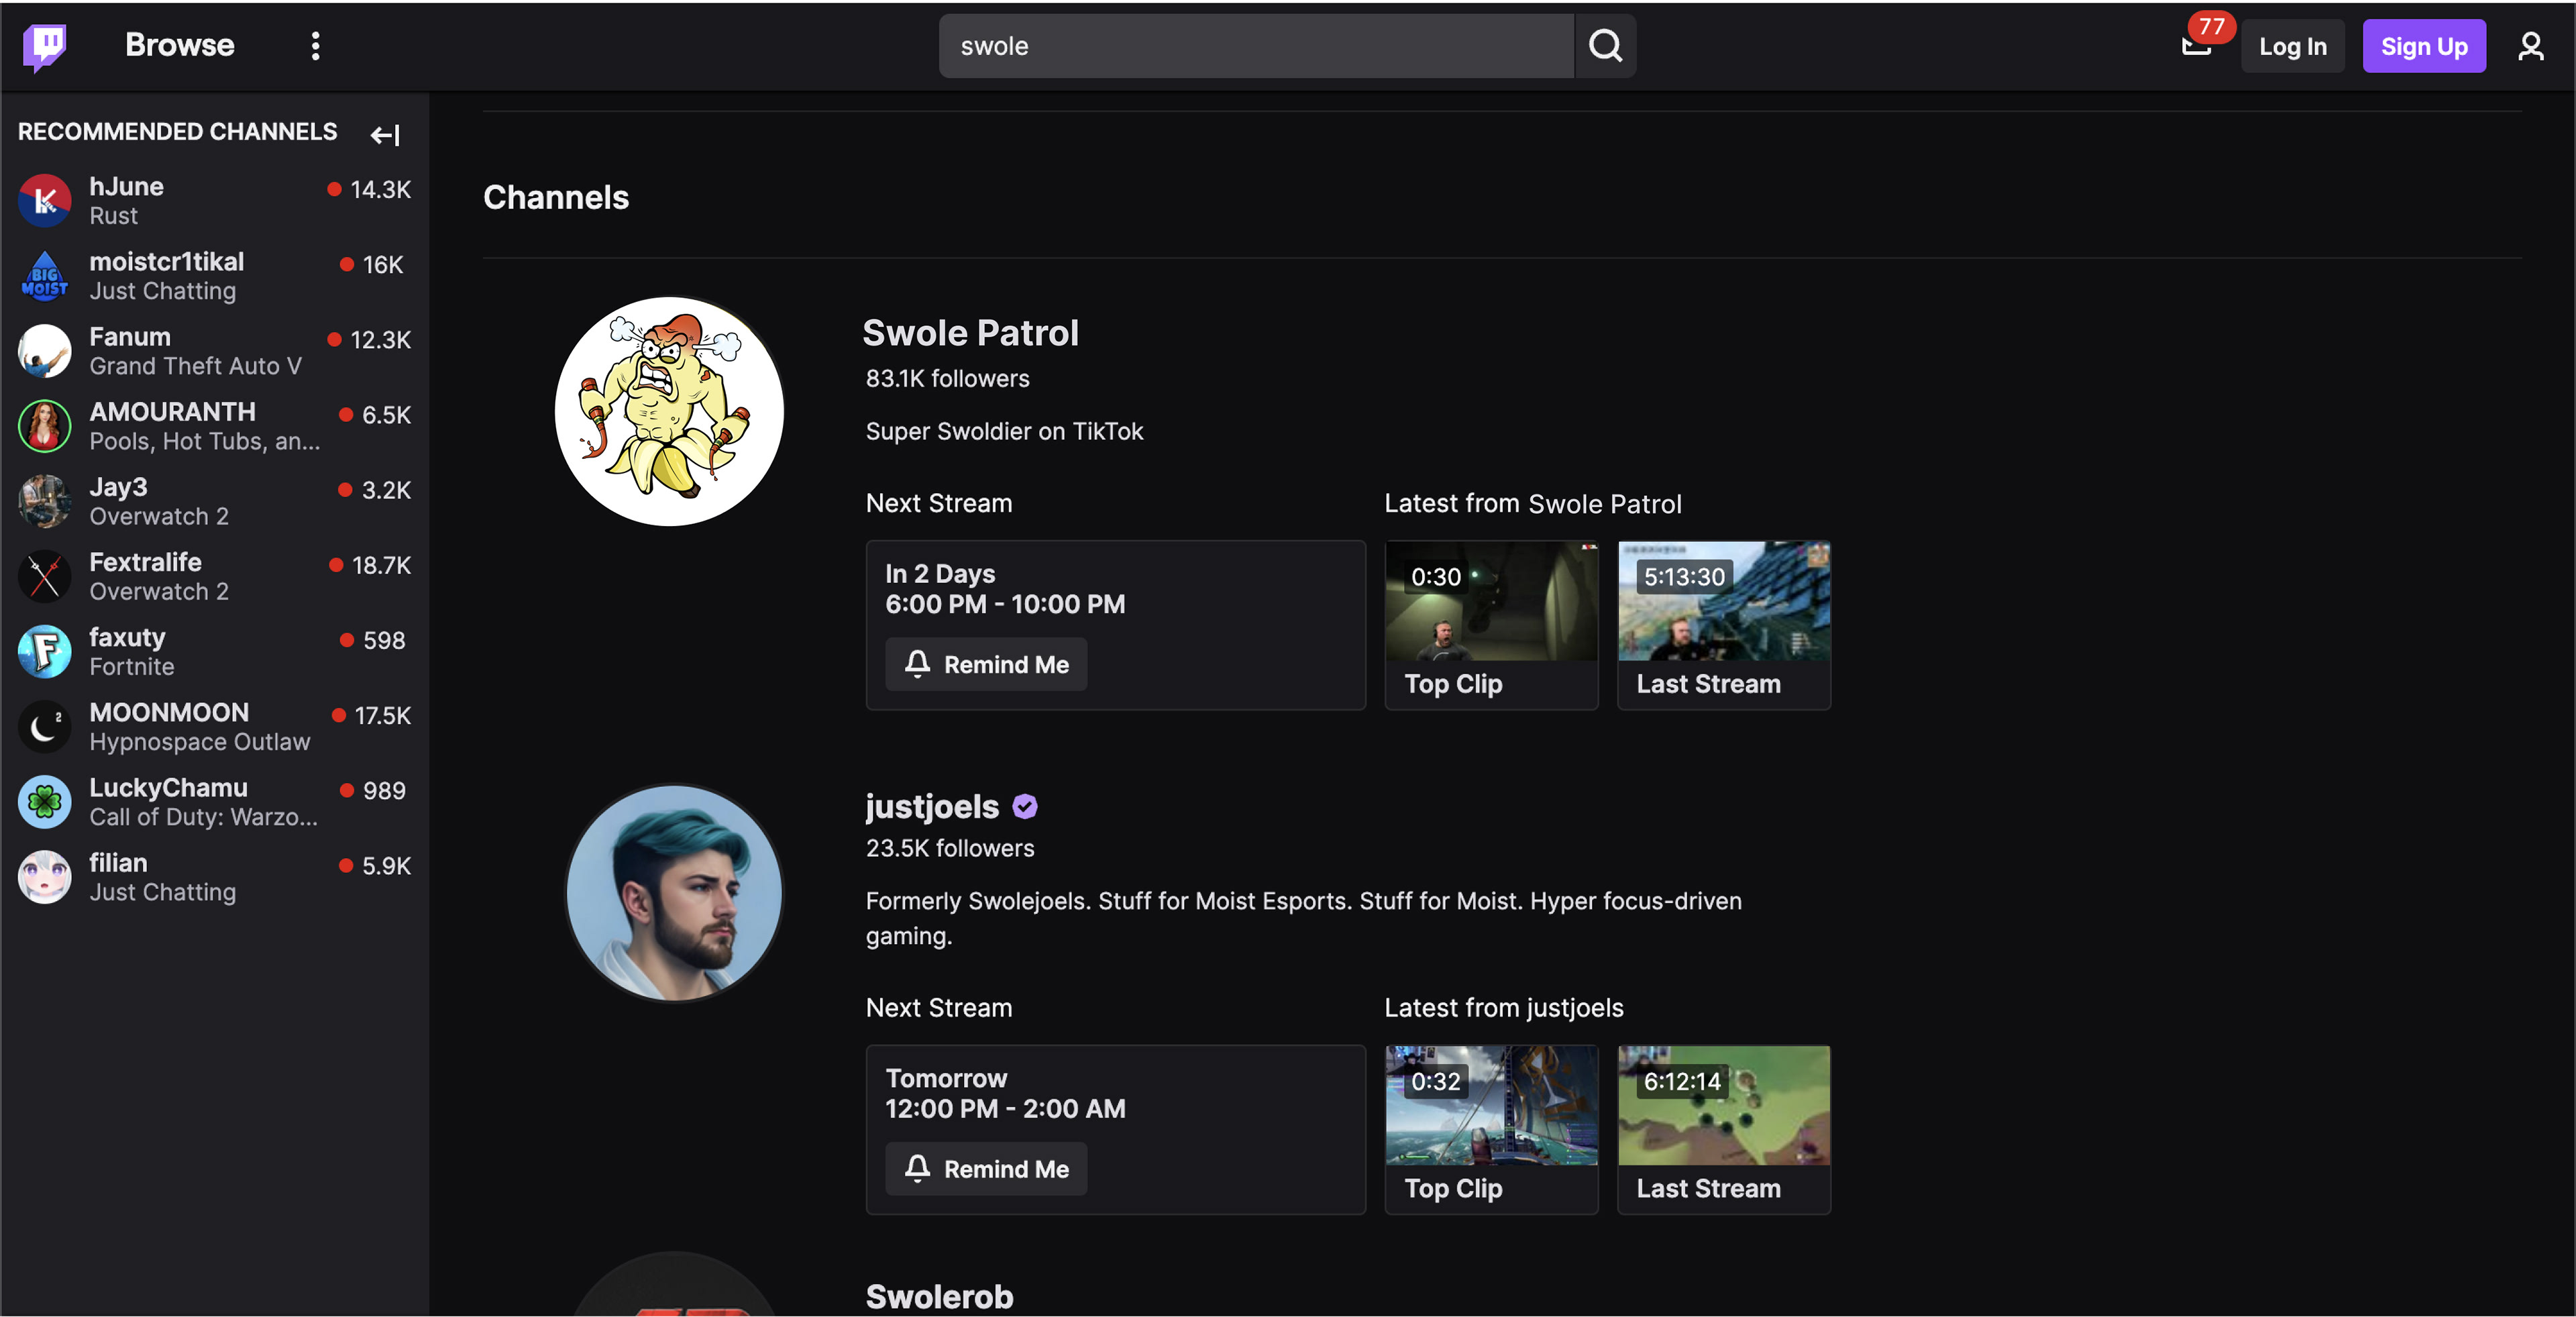Click the Latest from justjoels heading

click(1503, 1007)
